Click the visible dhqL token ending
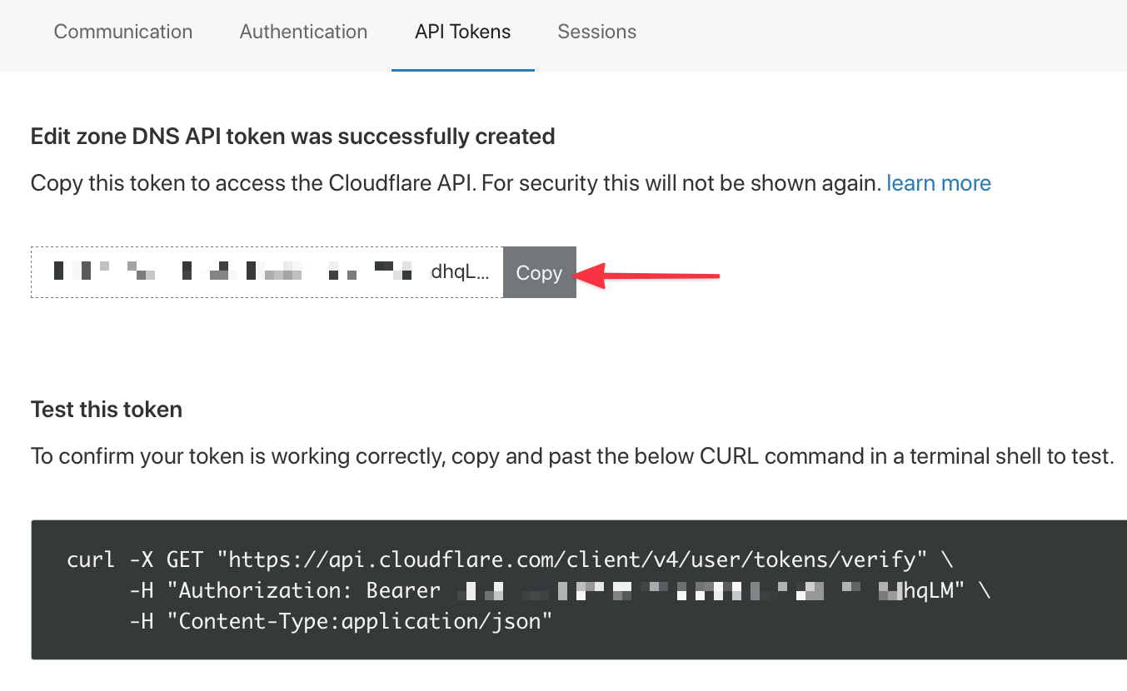 (x=460, y=272)
